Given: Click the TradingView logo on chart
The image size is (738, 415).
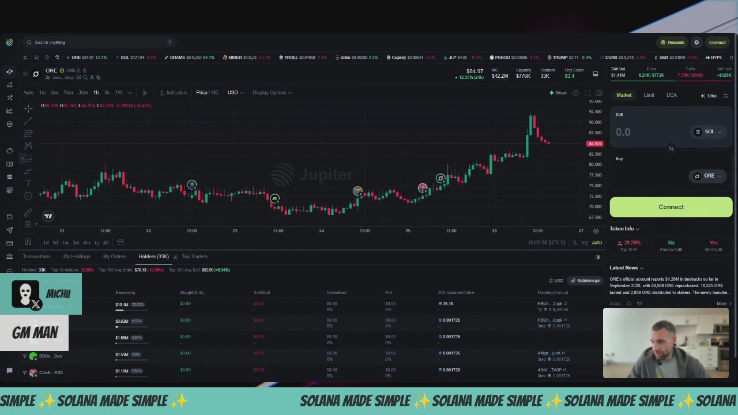Looking at the screenshot, I should pos(48,216).
